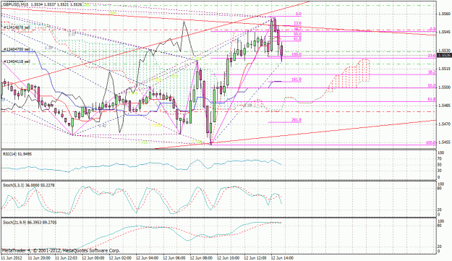Click the 161.8 Fibonacci extension label
Image resolution: width=452 pixels, height=261 pixels.
pos(297,80)
